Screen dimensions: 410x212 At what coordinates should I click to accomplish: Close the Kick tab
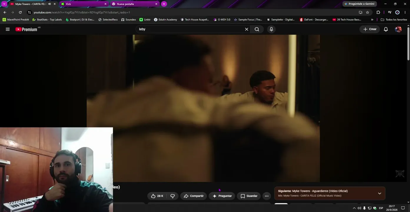pos(105,4)
